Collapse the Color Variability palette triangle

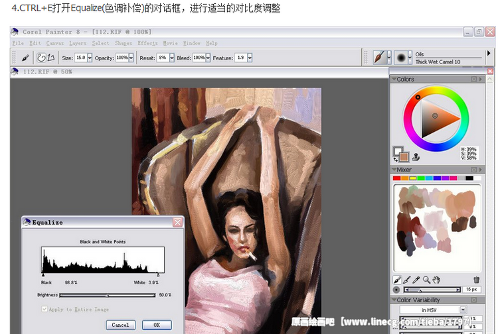pos(394,300)
